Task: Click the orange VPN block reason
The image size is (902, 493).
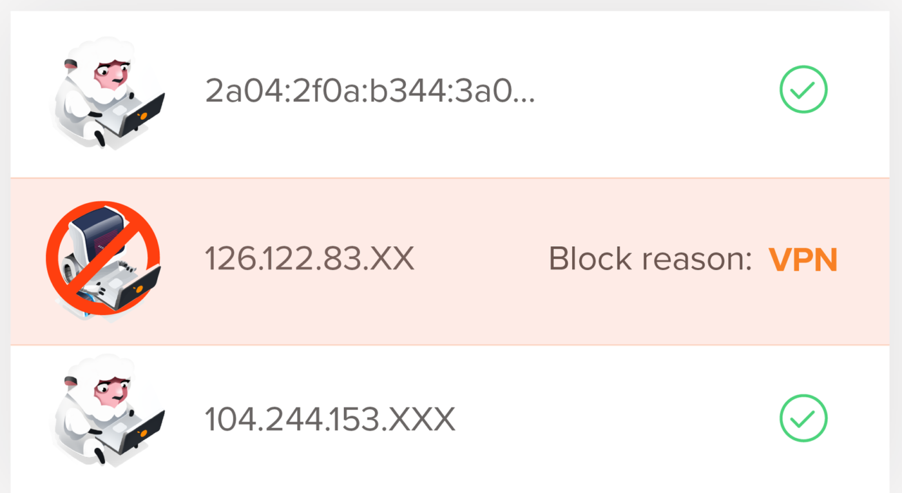Action: coord(803,260)
